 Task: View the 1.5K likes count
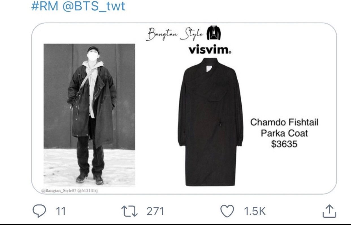coord(254,211)
